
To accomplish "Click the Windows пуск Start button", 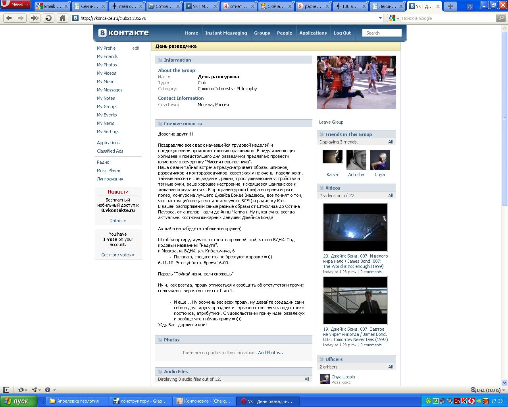I will tap(19, 401).
